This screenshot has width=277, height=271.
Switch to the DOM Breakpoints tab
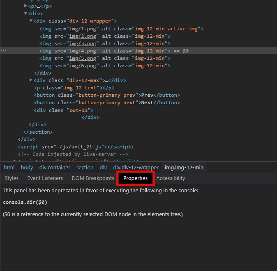[93, 178]
